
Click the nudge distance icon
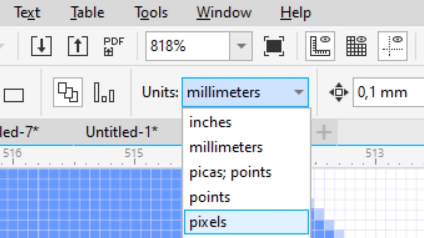coord(338,92)
